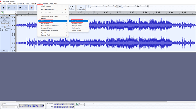Click the 3:00 mark on the timeline ruler
196x109 pixels.
(x=171, y=12)
